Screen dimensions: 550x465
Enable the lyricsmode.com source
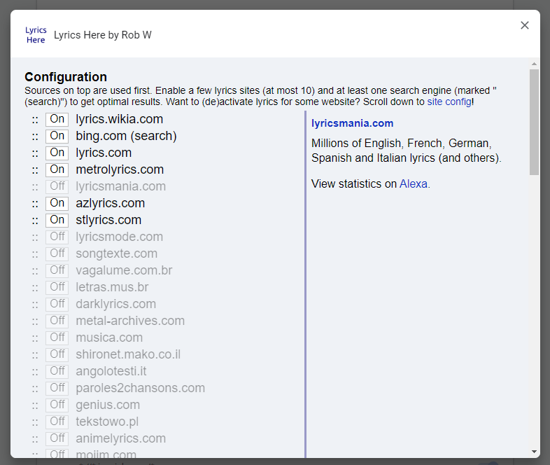[x=57, y=237]
